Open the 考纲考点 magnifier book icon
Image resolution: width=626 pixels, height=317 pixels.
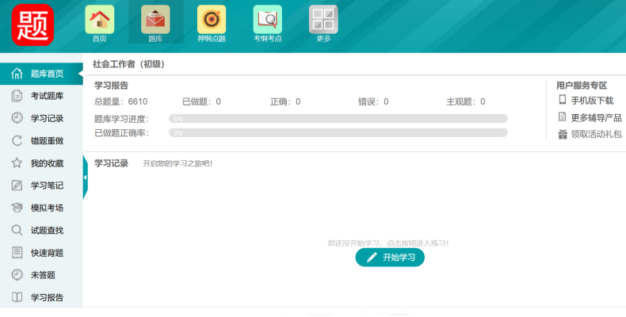[268, 20]
